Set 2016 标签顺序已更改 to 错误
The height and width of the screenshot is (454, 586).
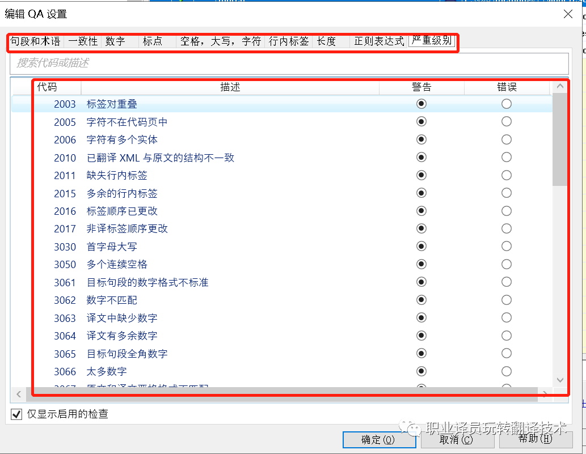click(x=507, y=211)
